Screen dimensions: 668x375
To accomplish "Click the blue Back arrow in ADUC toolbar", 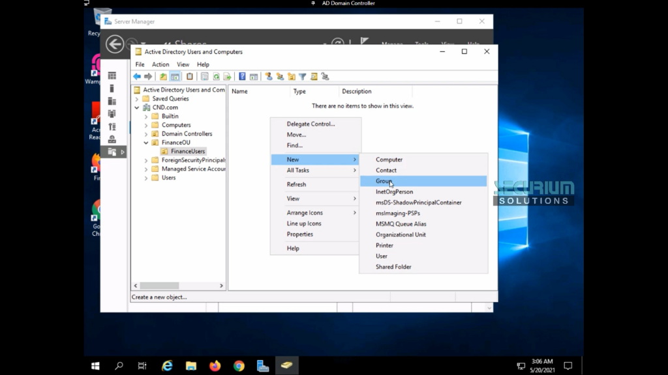I will [137, 77].
